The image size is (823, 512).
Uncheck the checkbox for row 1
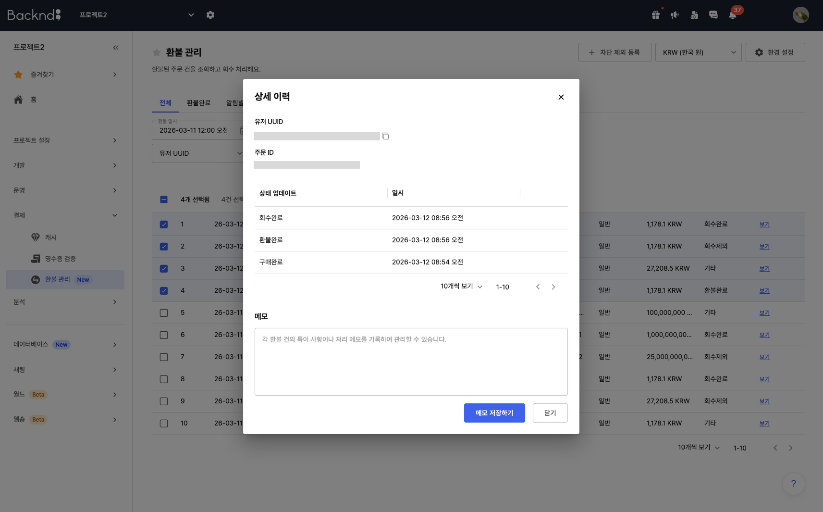tap(164, 224)
